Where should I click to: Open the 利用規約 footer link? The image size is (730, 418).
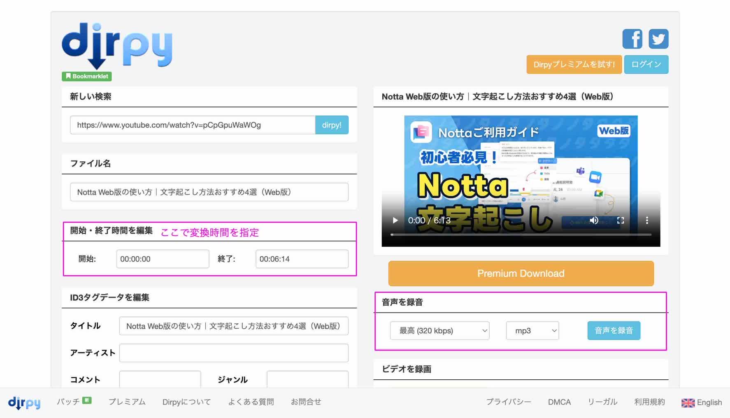pyautogui.click(x=649, y=402)
